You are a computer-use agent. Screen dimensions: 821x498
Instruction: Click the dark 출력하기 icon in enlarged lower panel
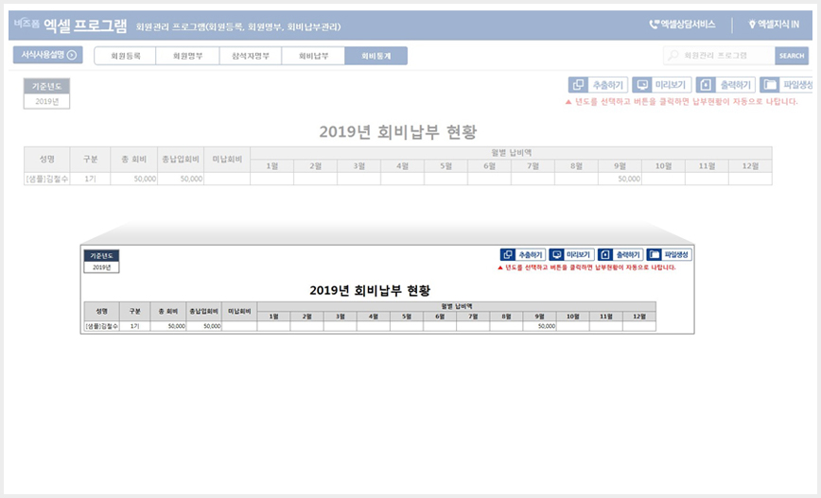(604, 255)
